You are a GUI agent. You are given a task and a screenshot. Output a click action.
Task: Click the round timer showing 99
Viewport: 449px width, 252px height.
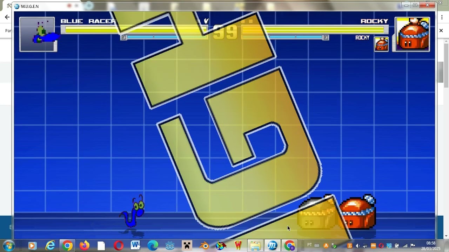225,32
